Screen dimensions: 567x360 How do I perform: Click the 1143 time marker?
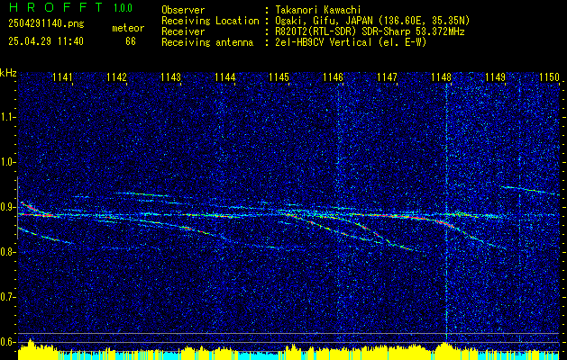pyautogui.click(x=170, y=76)
